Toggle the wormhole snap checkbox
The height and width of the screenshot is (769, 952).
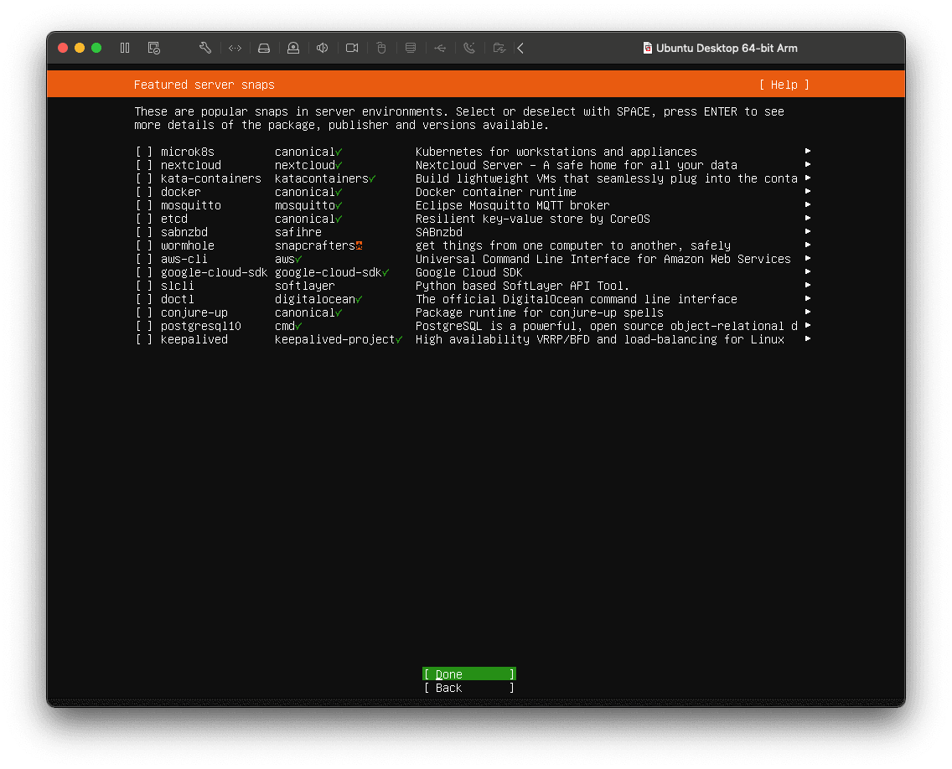click(144, 245)
